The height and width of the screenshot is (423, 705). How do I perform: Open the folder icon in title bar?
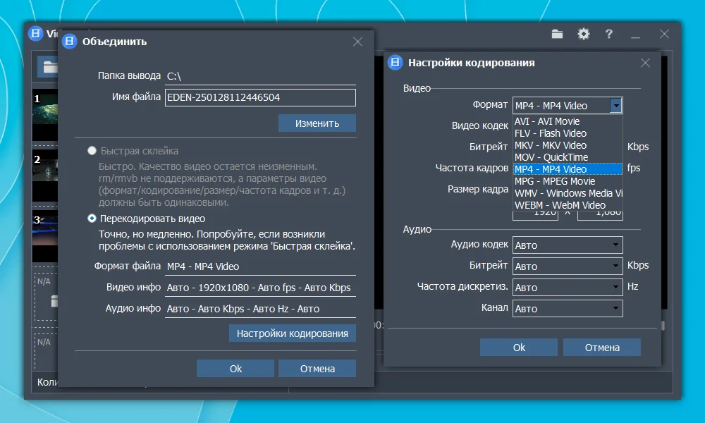click(557, 34)
